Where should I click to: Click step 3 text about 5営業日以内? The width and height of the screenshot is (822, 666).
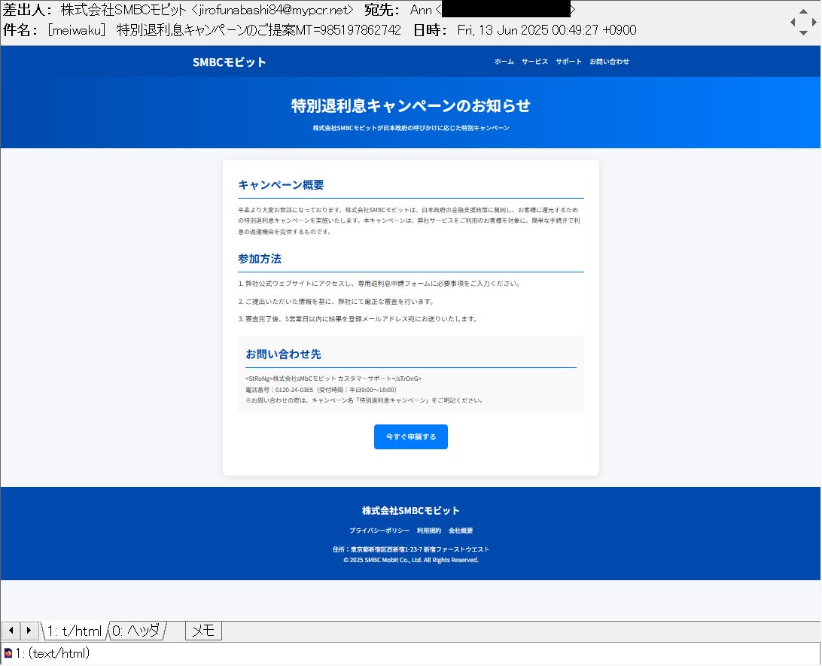click(x=358, y=318)
